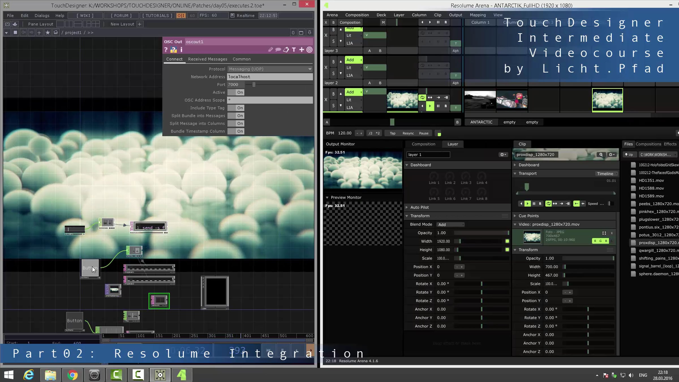Select the HD1588.mov file in Files list

651,188
